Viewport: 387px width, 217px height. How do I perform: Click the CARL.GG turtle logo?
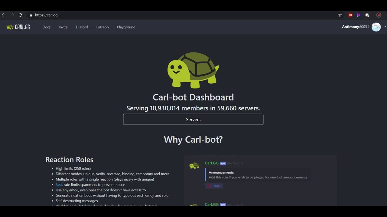18,27
